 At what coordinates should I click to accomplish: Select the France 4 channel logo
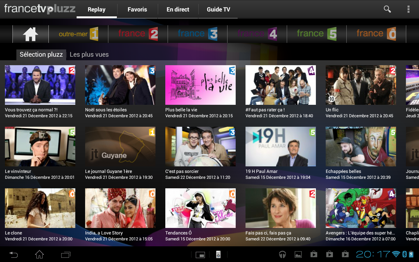click(257, 34)
